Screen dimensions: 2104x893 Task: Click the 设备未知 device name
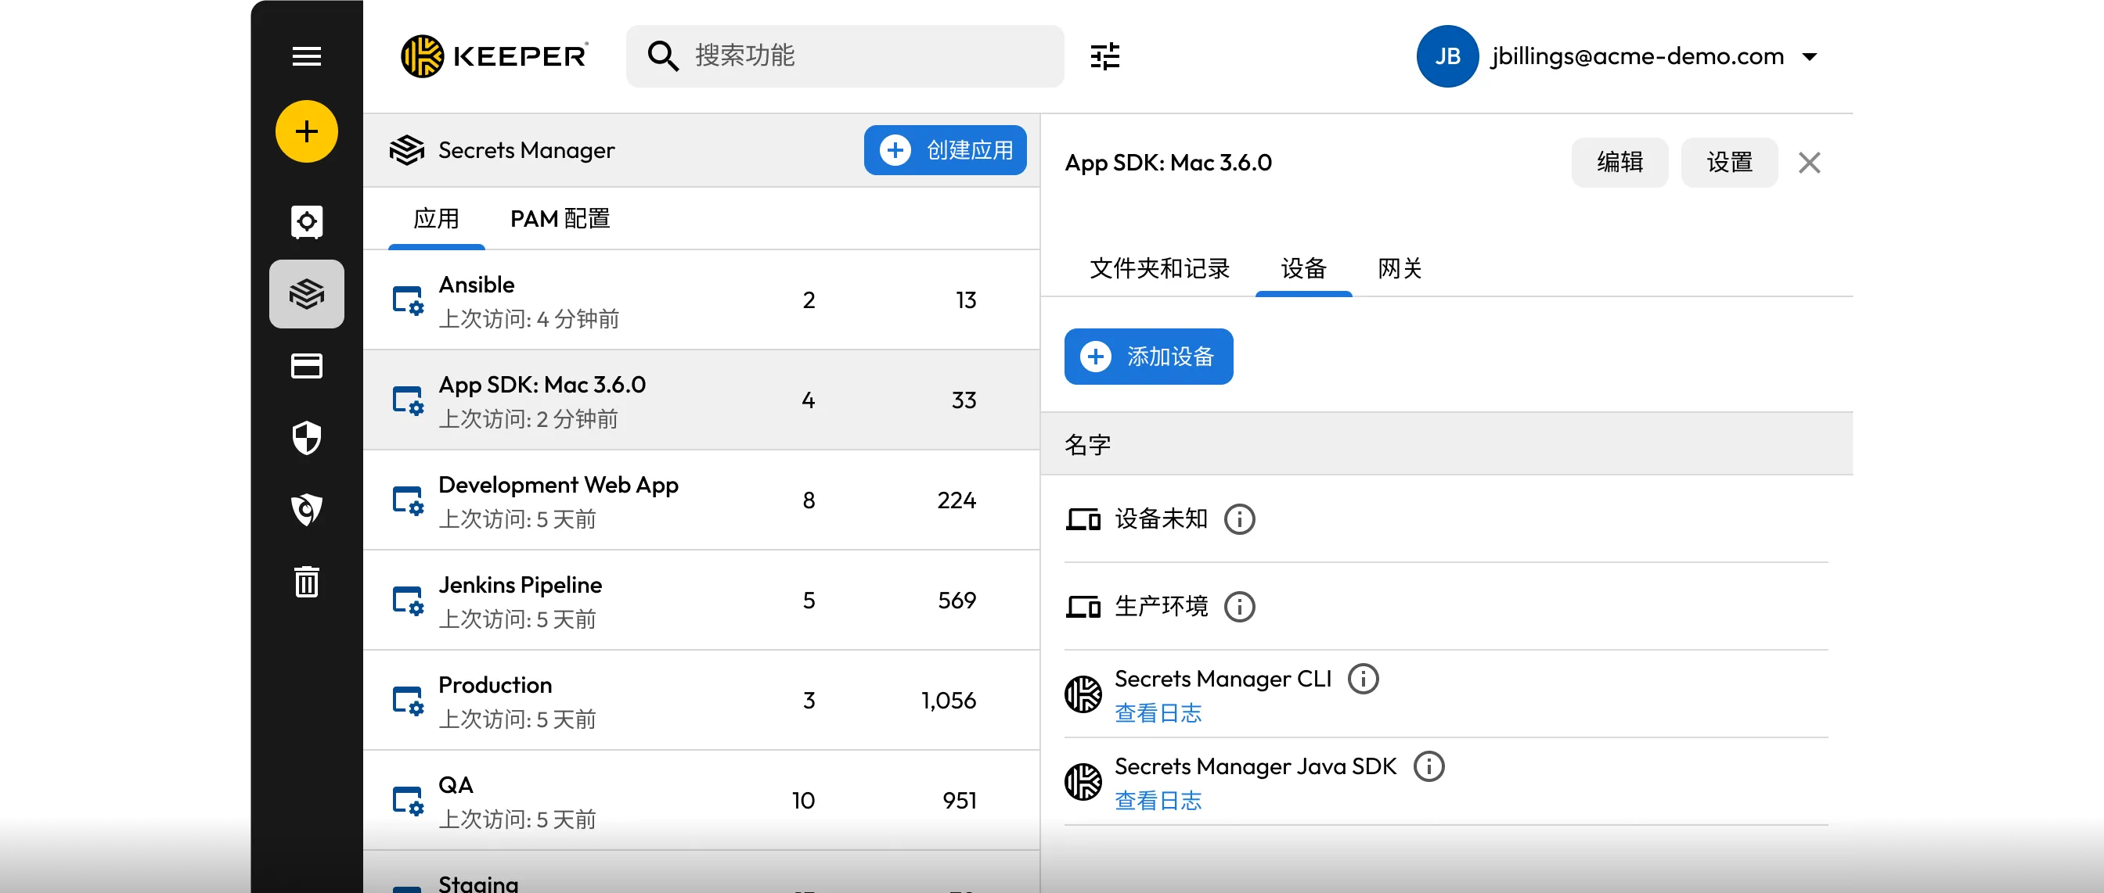1161,519
